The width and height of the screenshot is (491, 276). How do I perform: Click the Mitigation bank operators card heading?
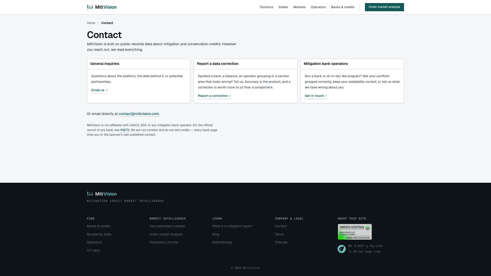pyautogui.click(x=326, y=64)
